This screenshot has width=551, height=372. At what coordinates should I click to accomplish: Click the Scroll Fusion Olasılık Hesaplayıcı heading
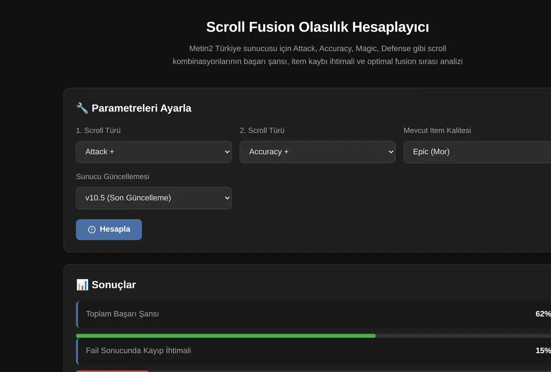pyautogui.click(x=317, y=27)
